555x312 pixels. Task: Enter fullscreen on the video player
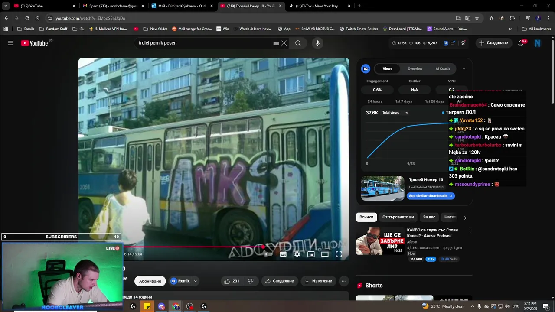[339, 254]
